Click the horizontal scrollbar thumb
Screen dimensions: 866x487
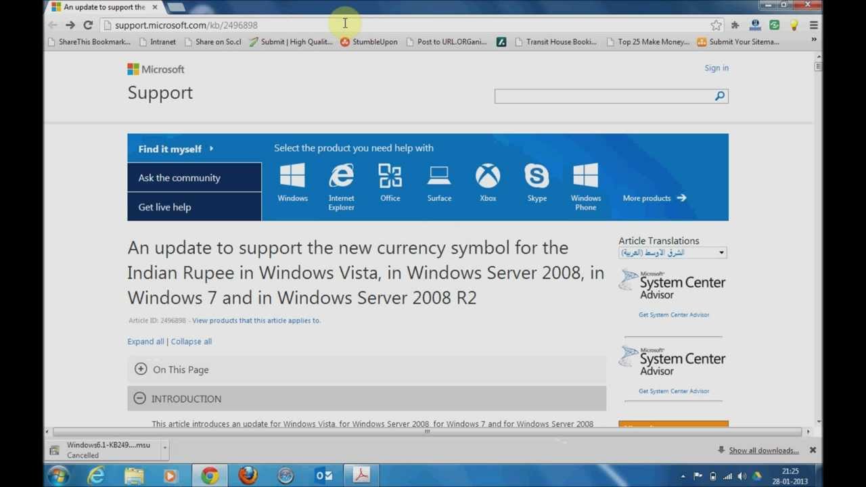pos(428,432)
